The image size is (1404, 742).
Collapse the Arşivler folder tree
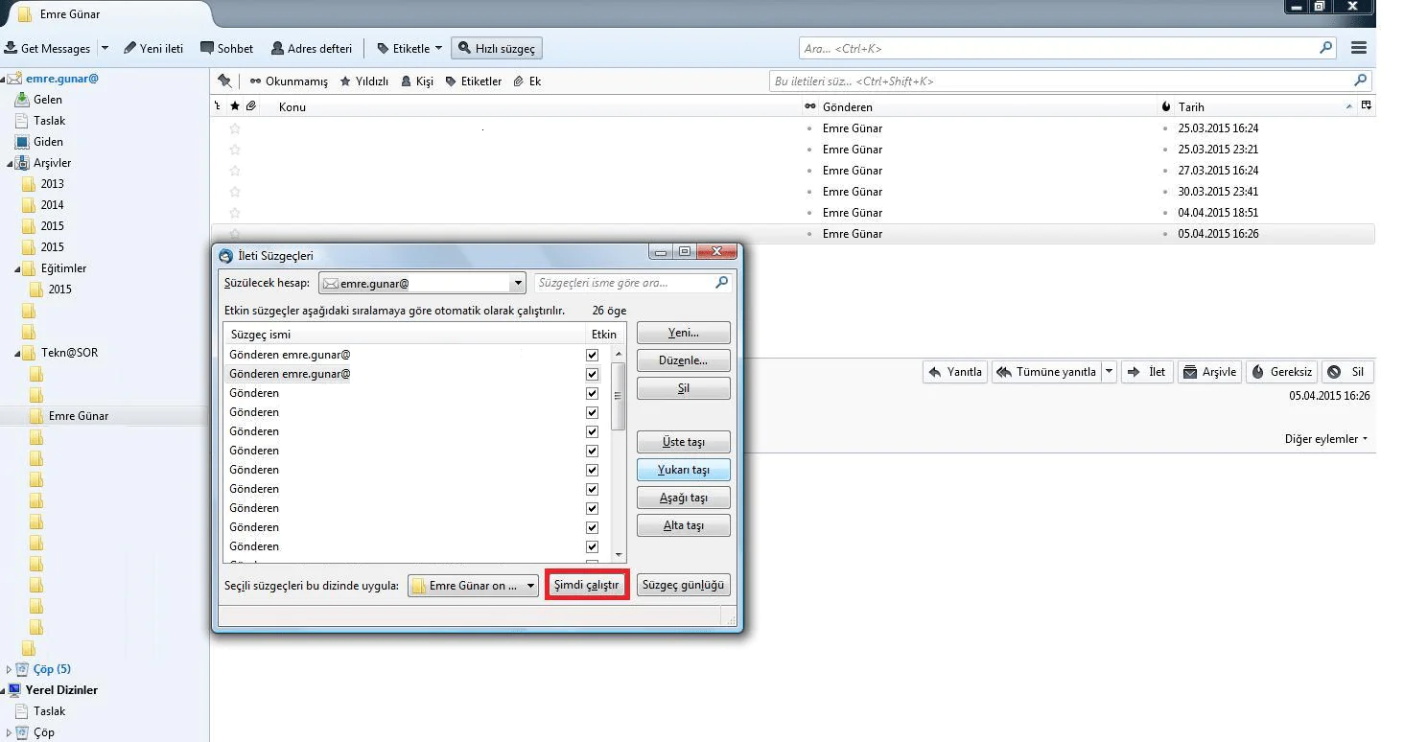10,164
